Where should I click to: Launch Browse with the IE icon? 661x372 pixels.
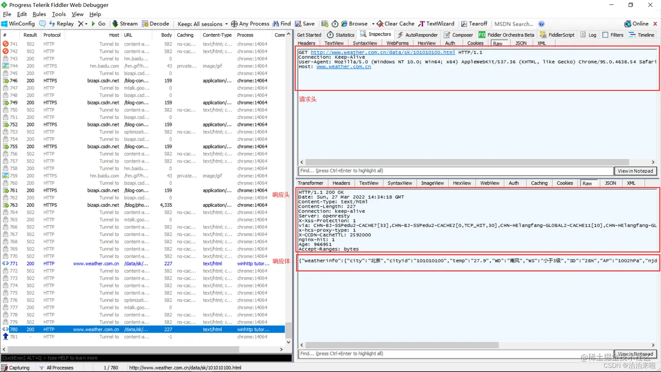point(355,24)
